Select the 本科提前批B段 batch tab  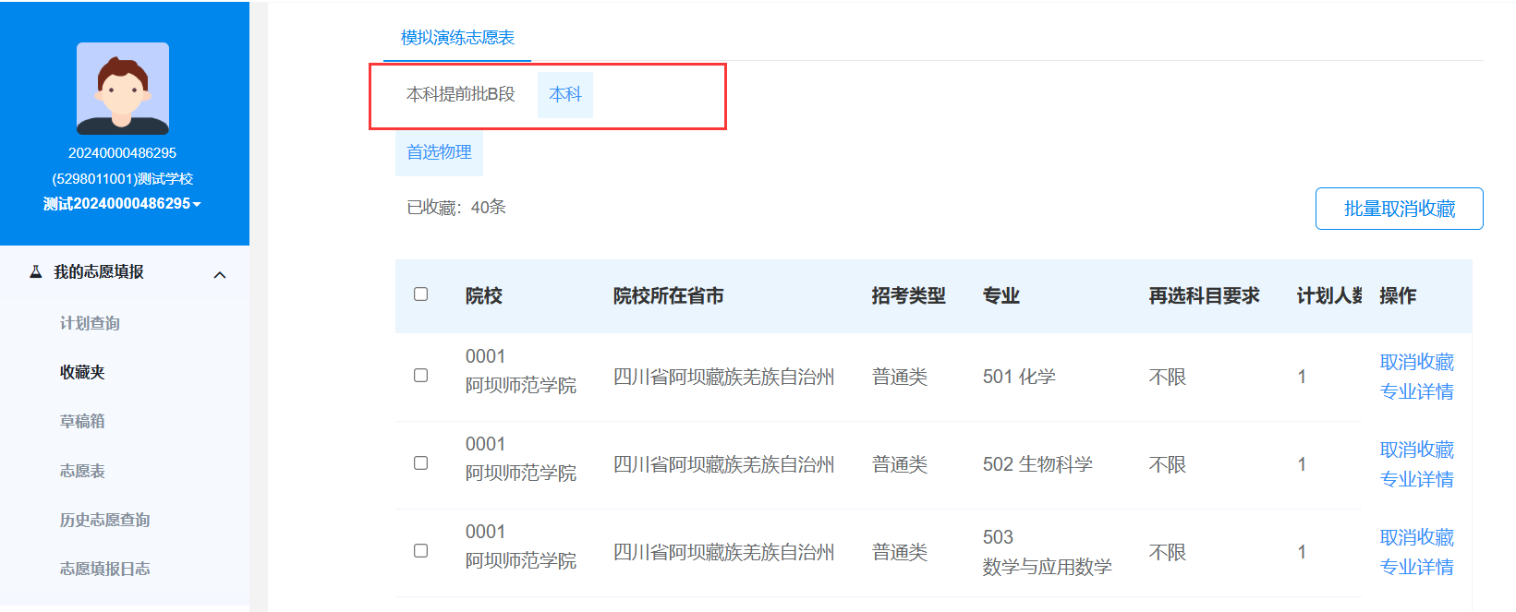(x=461, y=94)
